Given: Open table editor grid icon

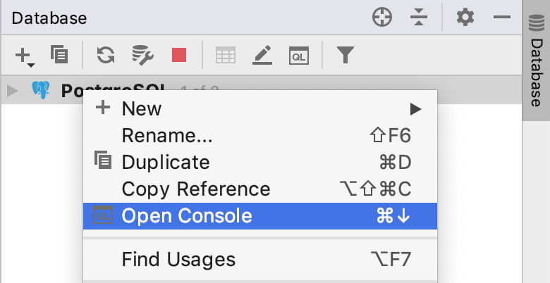Looking at the screenshot, I should coord(226,56).
